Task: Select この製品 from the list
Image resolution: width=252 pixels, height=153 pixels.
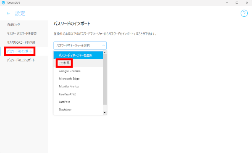Action: click(78, 63)
